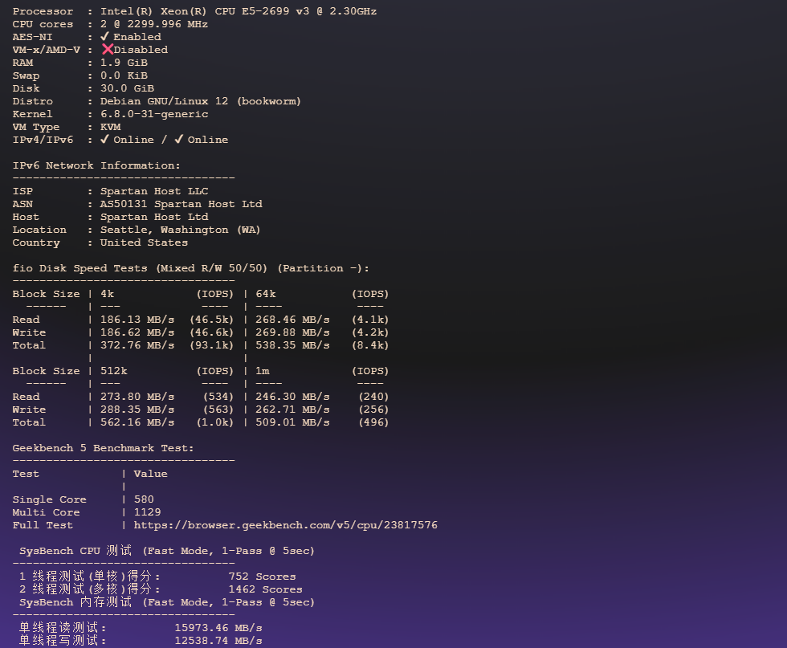Click the 64k total speed 538.35 MB/s

[292, 345]
